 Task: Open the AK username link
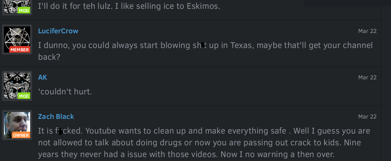point(43,77)
